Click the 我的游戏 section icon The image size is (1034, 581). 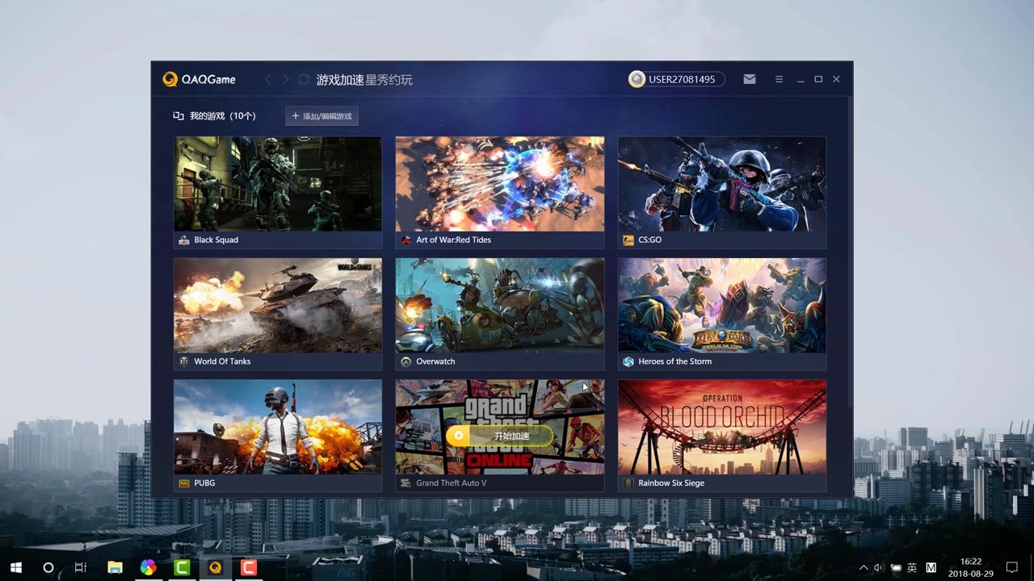tap(179, 116)
